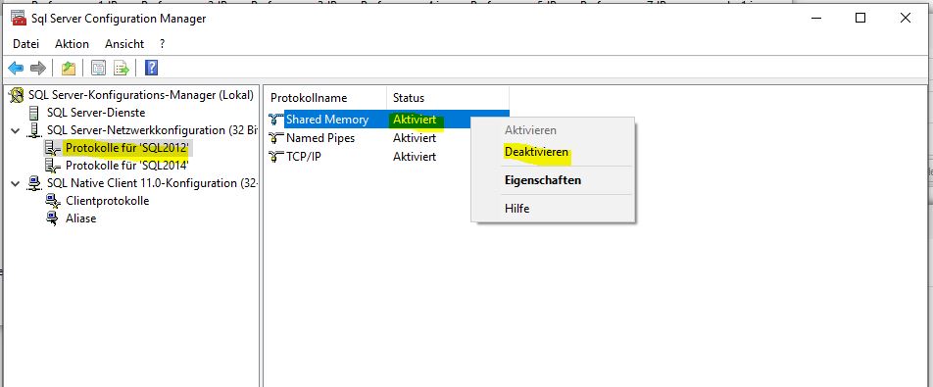
Task: Select the TCP/IP row name
Action: pyautogui.click(x=304, y=157)
